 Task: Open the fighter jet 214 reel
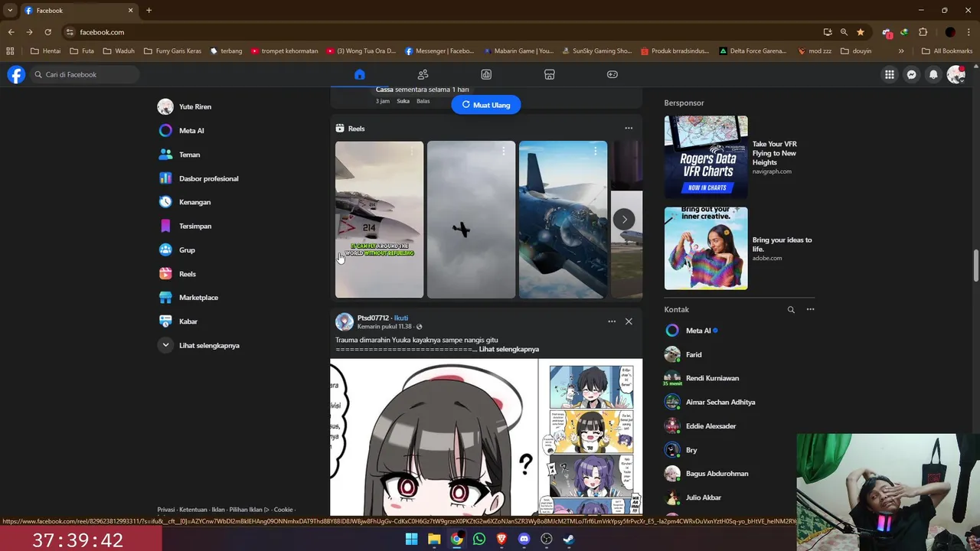379,220
